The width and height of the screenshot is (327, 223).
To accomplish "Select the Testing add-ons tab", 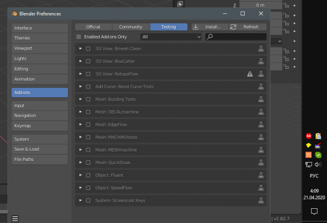I will point(168,27).
